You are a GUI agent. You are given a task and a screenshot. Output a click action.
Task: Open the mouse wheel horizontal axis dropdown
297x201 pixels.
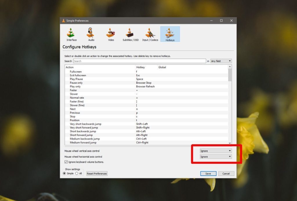coord(215,156)
